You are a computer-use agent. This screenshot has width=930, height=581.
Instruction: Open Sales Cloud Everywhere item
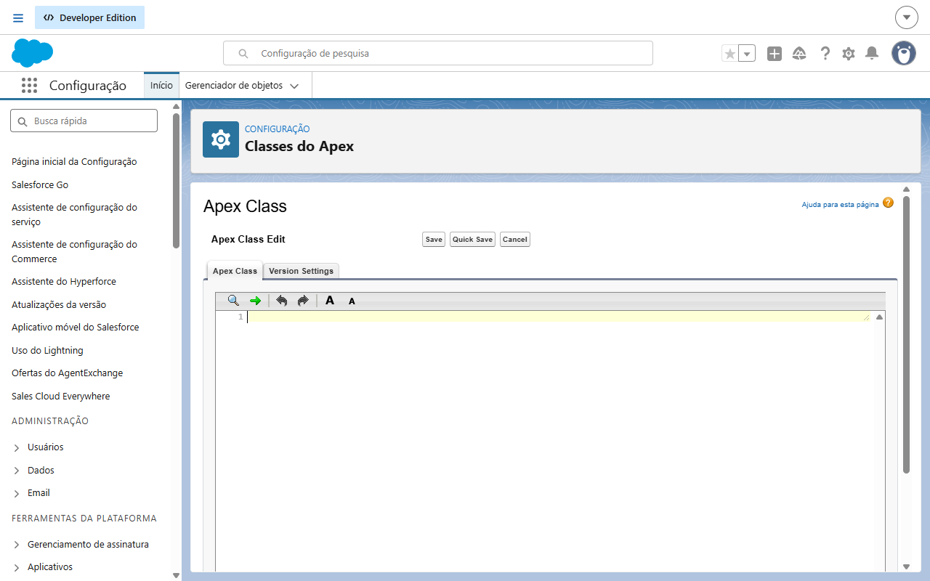(61, 397)
